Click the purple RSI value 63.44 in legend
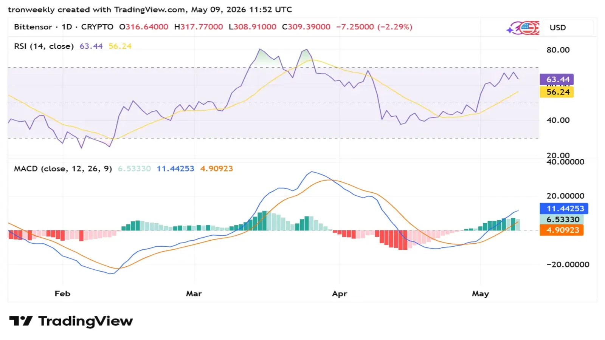The image size is (605, 340). tap(91, 46)
